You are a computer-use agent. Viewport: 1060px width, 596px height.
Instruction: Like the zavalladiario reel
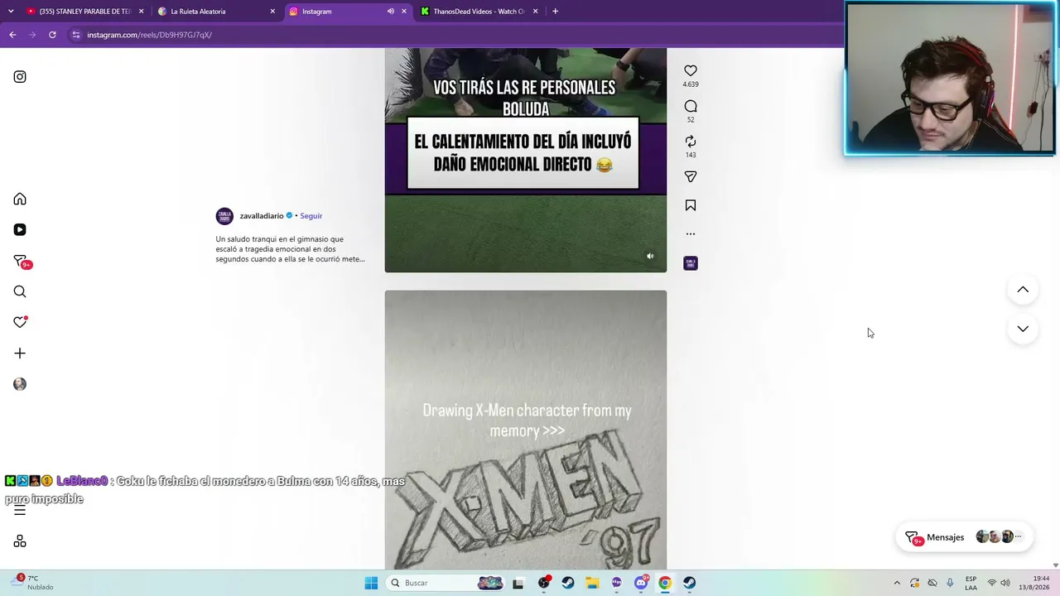[x=691, y=71]
